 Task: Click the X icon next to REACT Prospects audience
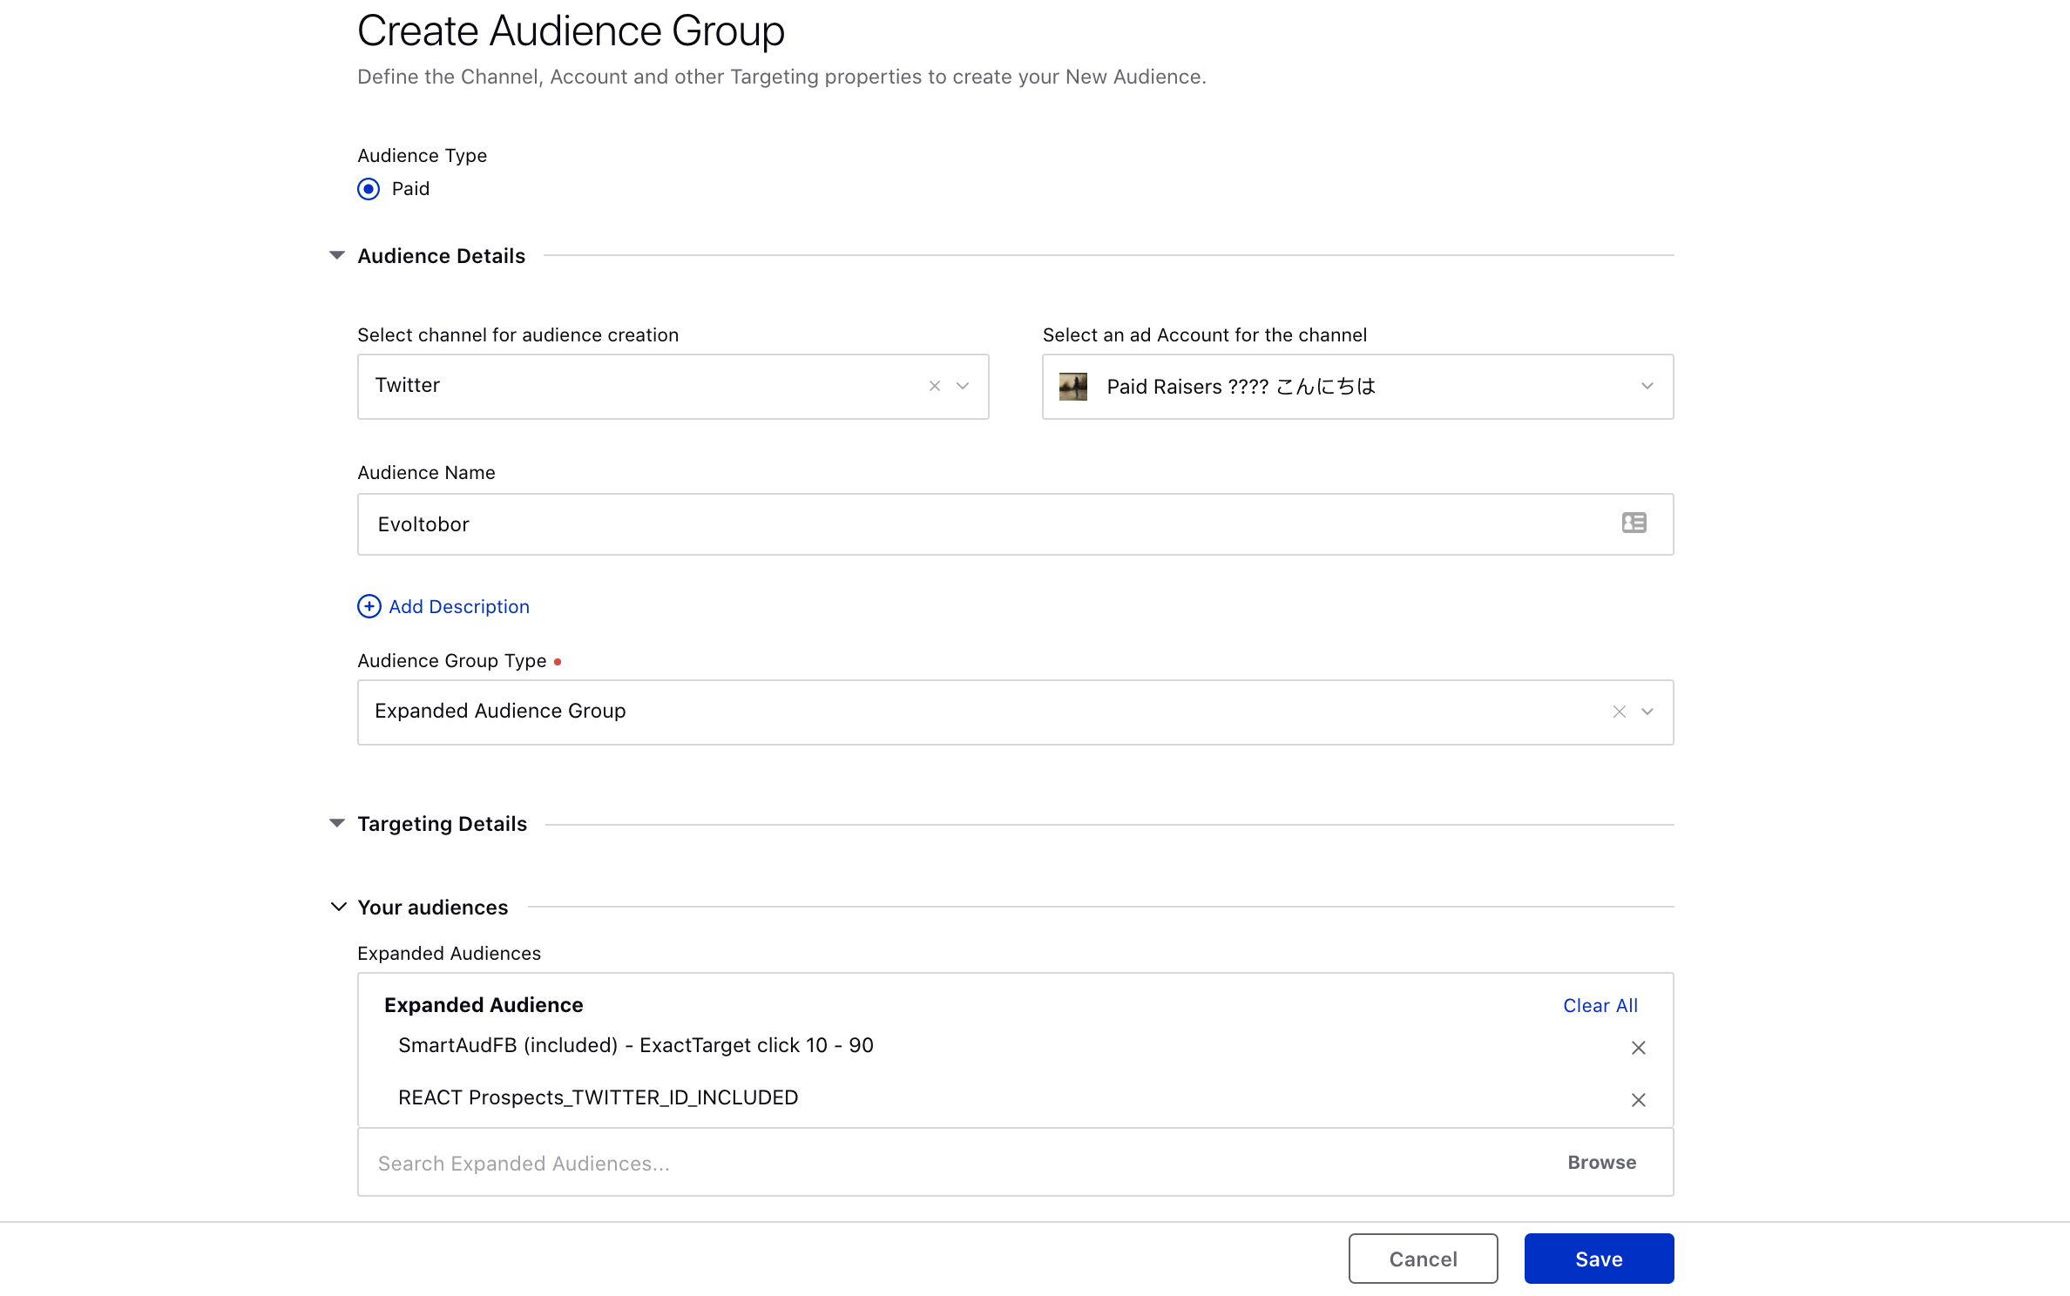pyautogui.click(x=1639, y=1099)
